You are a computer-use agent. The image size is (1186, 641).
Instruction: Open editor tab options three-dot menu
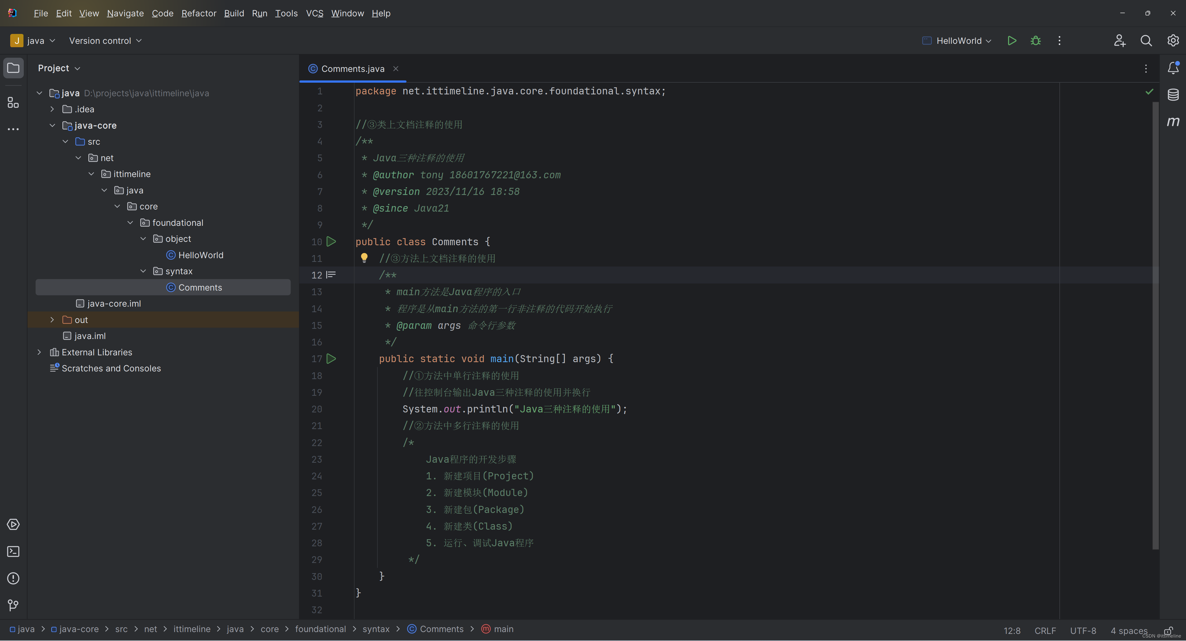(x=1146, y=68)
